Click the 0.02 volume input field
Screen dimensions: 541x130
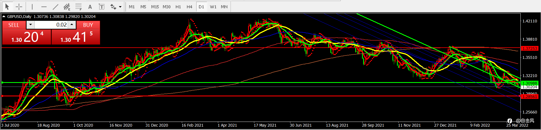[x=51, y=25]
